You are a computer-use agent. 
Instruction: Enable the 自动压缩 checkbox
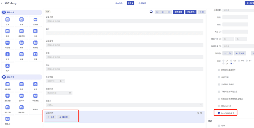click(219, 77)
